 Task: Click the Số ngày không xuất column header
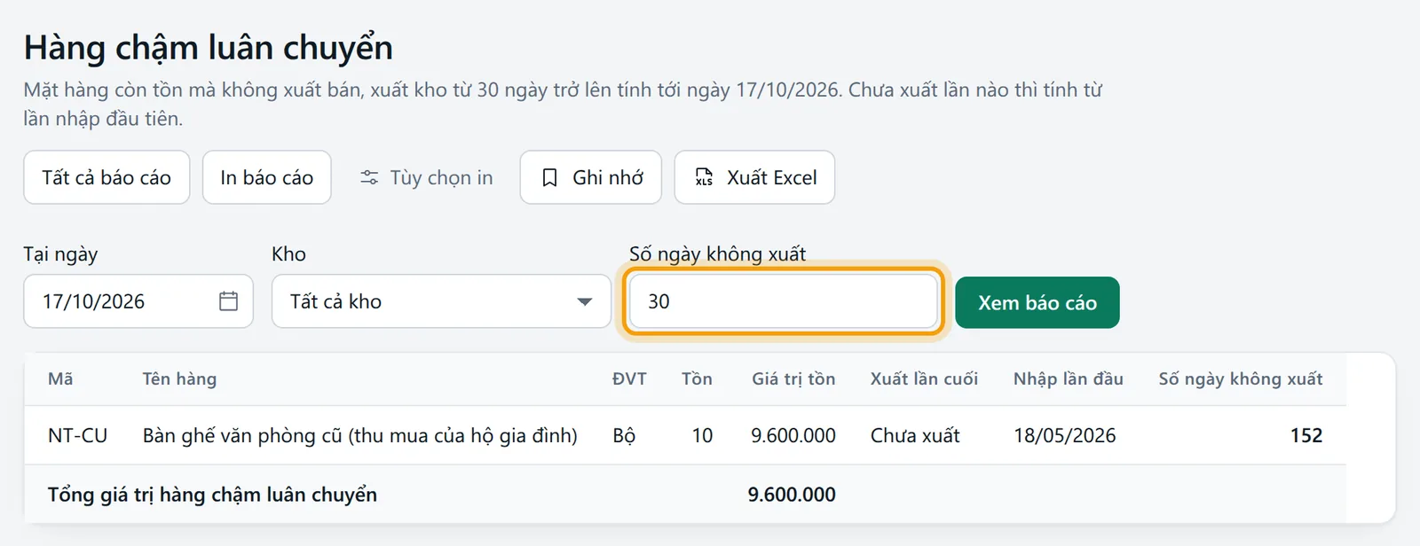[x=1241, y=378]
